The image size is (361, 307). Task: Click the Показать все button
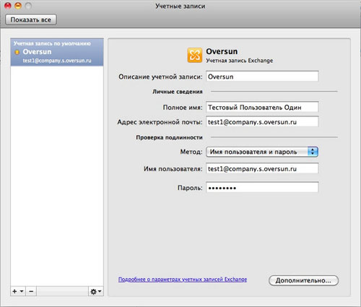tap(31, 20)
